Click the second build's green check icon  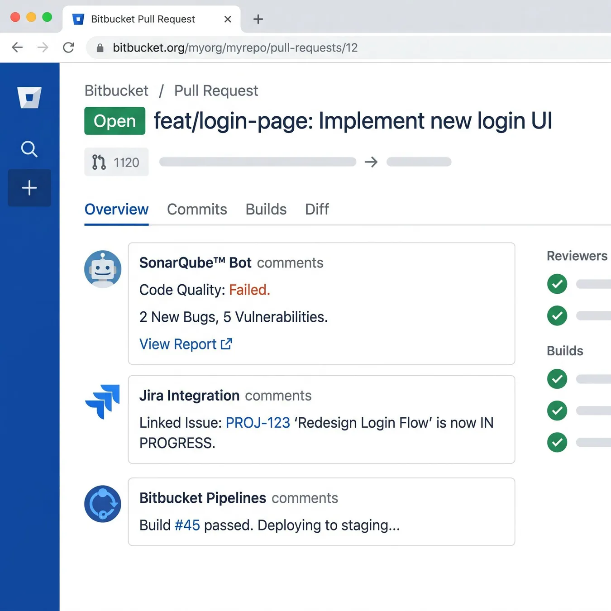point(557,411)
